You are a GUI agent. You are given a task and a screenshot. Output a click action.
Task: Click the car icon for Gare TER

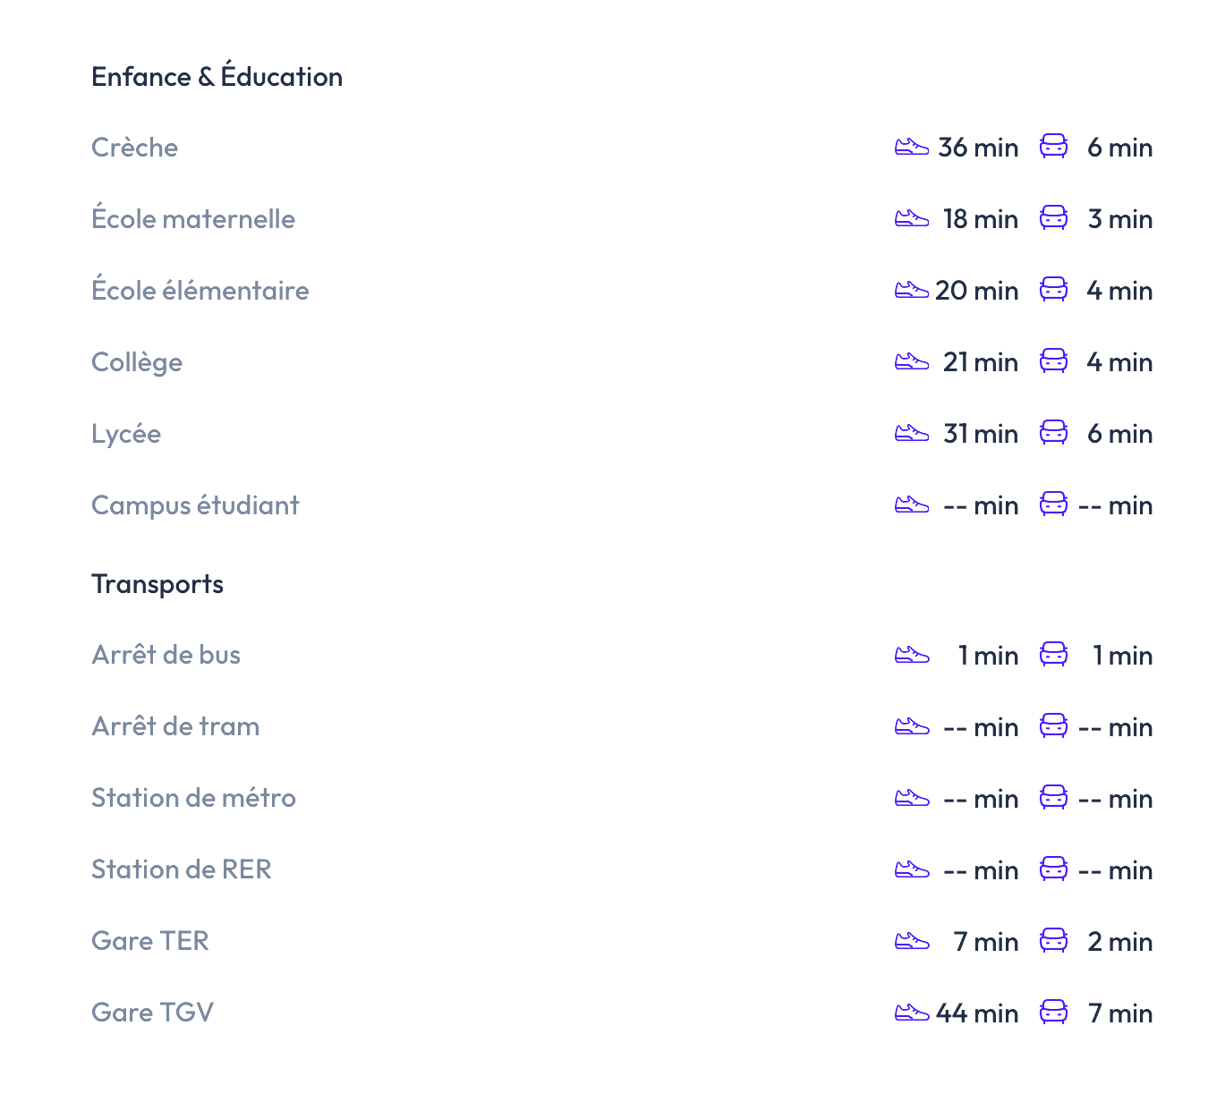(x=1053, y=941)
